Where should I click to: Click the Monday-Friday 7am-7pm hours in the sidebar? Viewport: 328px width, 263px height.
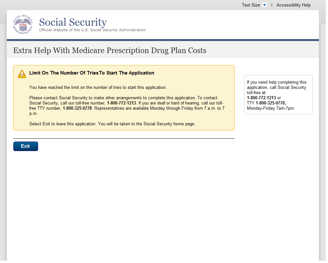(x=270, y=108)
